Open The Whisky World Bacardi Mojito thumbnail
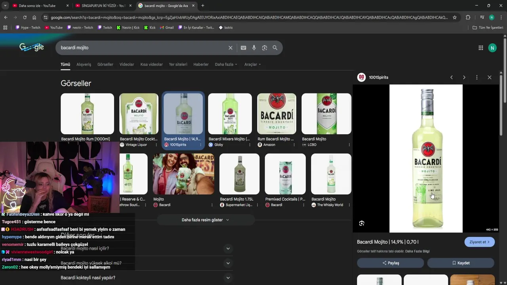This screenshot has width=507, height=285. coord(331,174)
